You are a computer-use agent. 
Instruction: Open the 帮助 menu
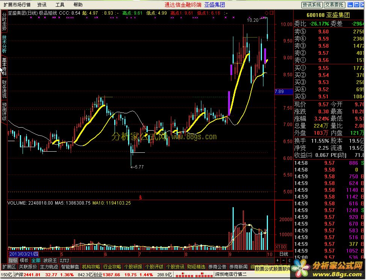click(78, 5)
